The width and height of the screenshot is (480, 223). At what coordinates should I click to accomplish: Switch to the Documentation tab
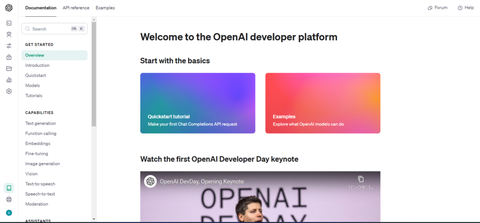coord(41,8)
